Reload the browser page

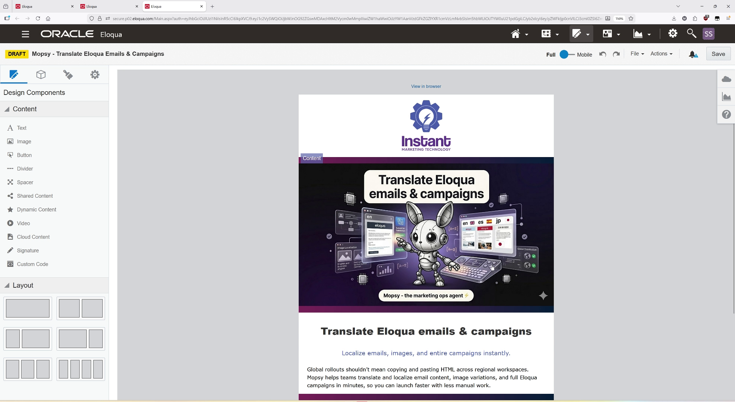38,18
